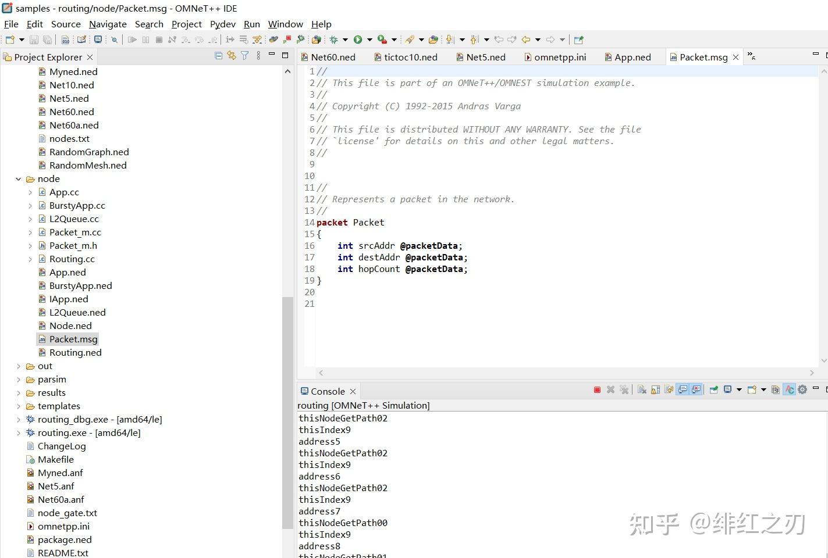Click the editor horizontal scrollbar
This screenshot has width=828, height=558.
click(x=566, y=373)
